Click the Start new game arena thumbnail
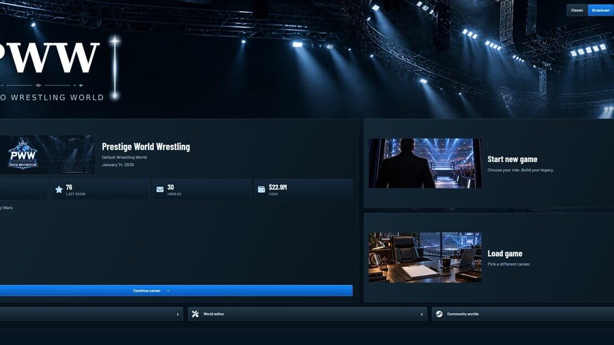 click(x=425, y=163)
